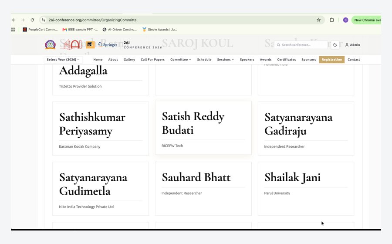Open the Certificates menu item
The height and width of the screenshot is (244, 392).
click(287, 60)
